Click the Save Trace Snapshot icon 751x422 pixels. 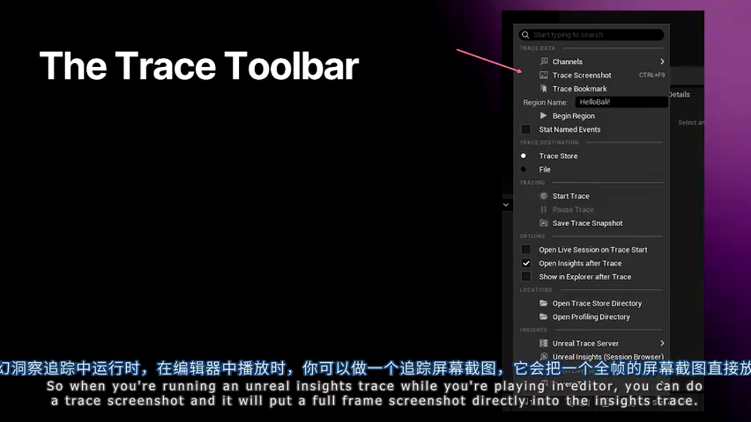(543, 223)
